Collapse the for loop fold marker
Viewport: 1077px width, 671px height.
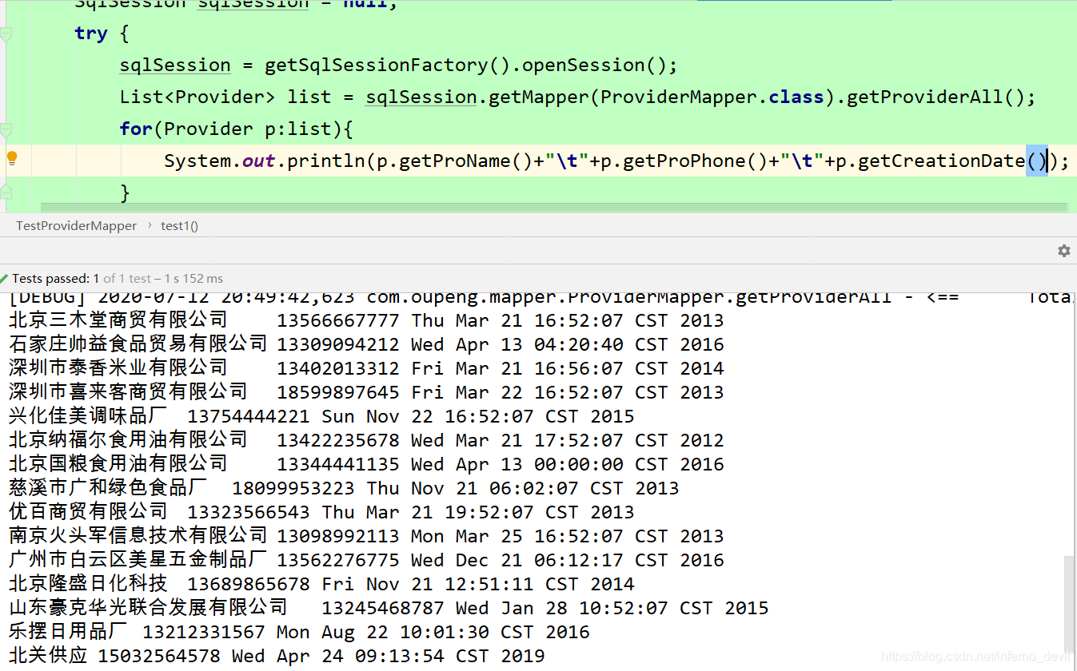[x=6, y=129]
